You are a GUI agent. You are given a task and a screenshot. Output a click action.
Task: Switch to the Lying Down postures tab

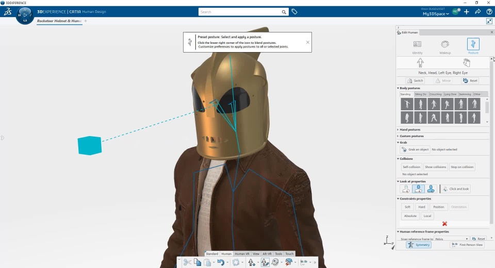coord(450,94)
